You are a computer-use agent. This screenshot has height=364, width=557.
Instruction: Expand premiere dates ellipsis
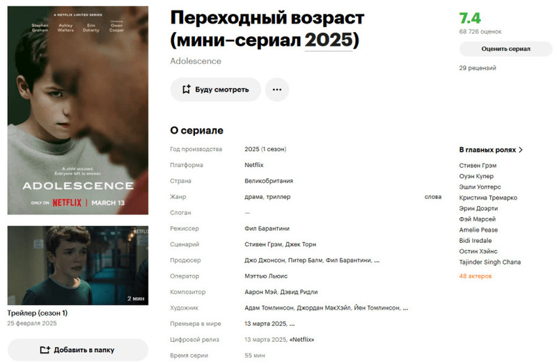click(x=292, y=324)
